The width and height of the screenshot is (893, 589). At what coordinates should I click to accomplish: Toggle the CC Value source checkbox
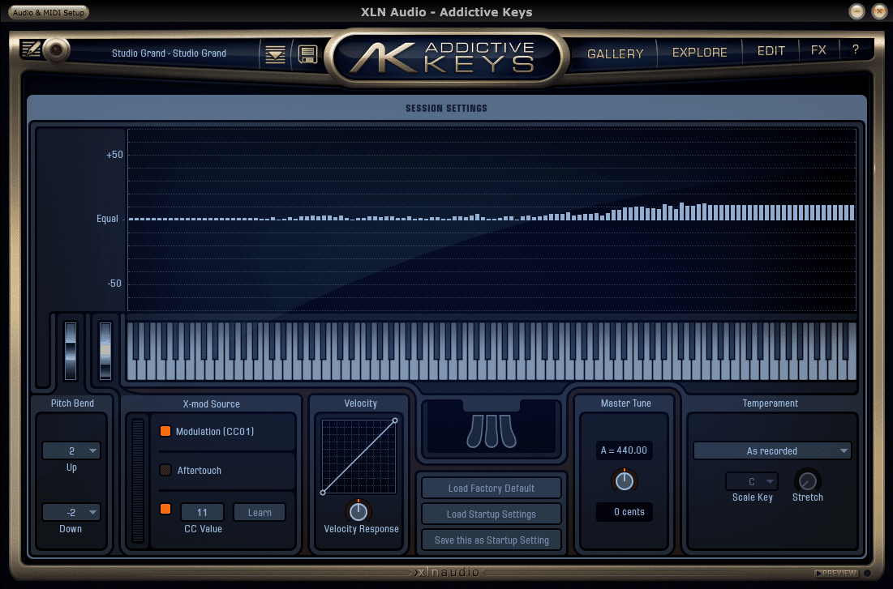click(x=165, y=509)
